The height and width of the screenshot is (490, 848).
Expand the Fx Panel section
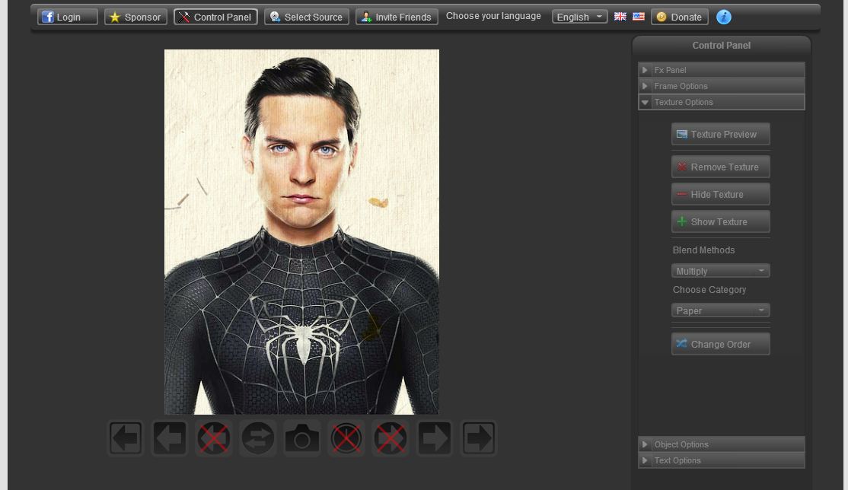722,70
